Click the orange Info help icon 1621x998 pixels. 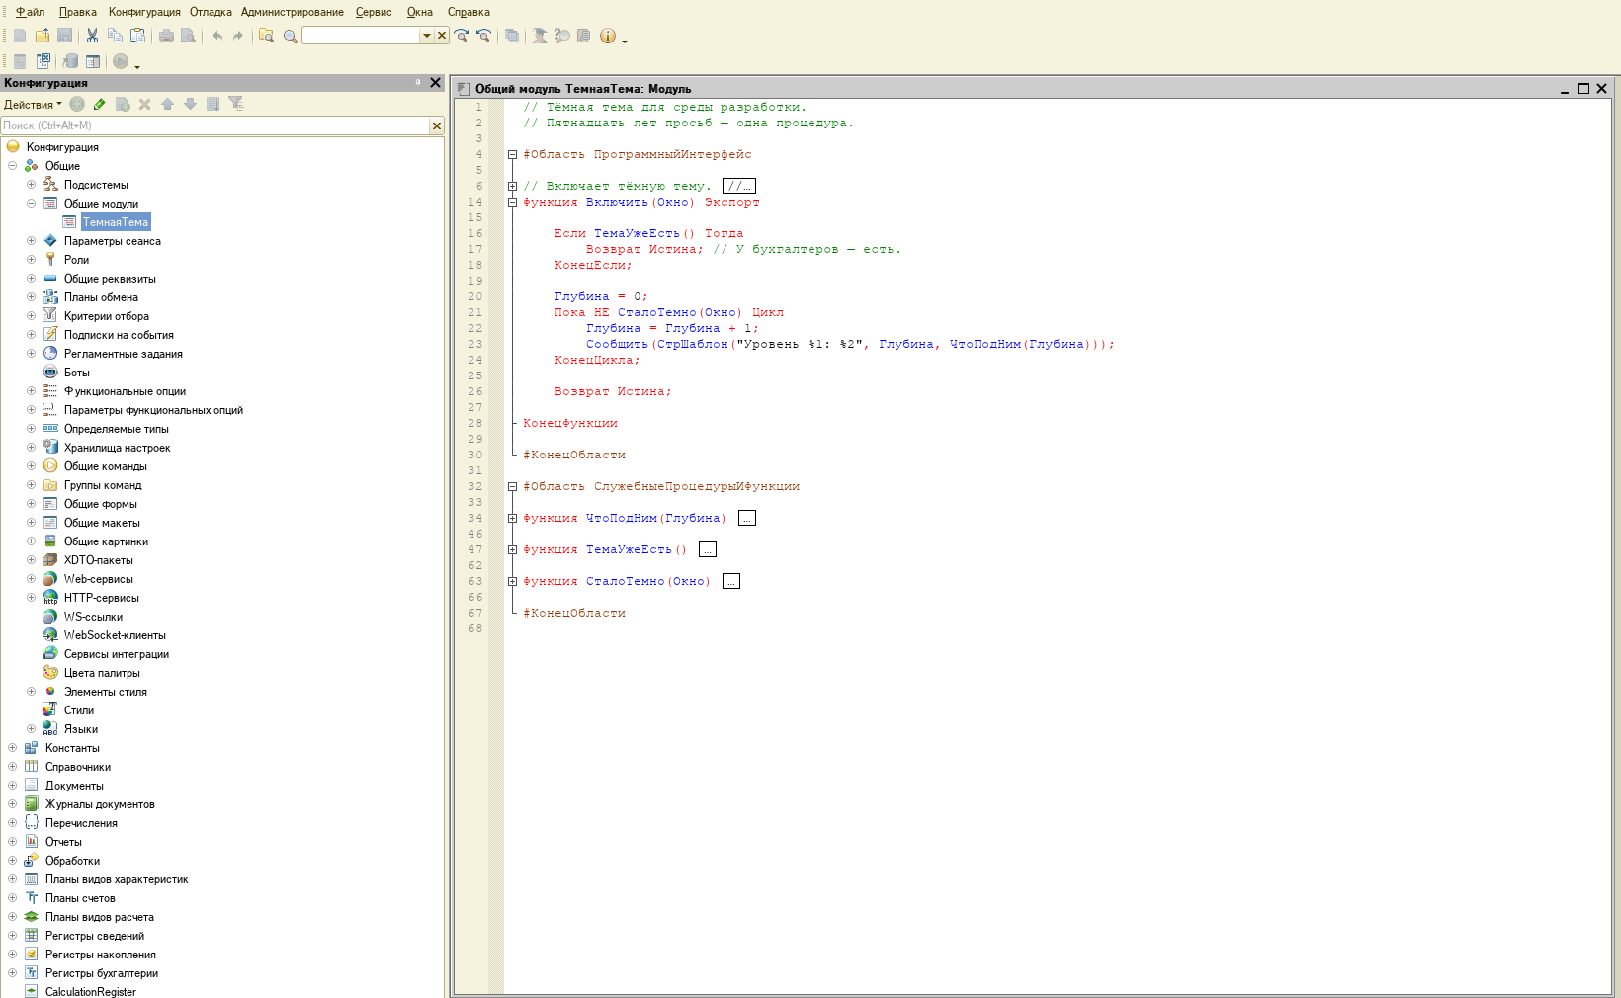pyautogui.click(x=608, y=36)
